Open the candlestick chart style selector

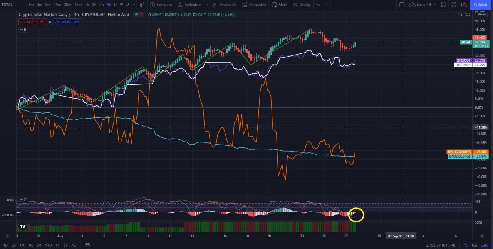click(142, 5)
